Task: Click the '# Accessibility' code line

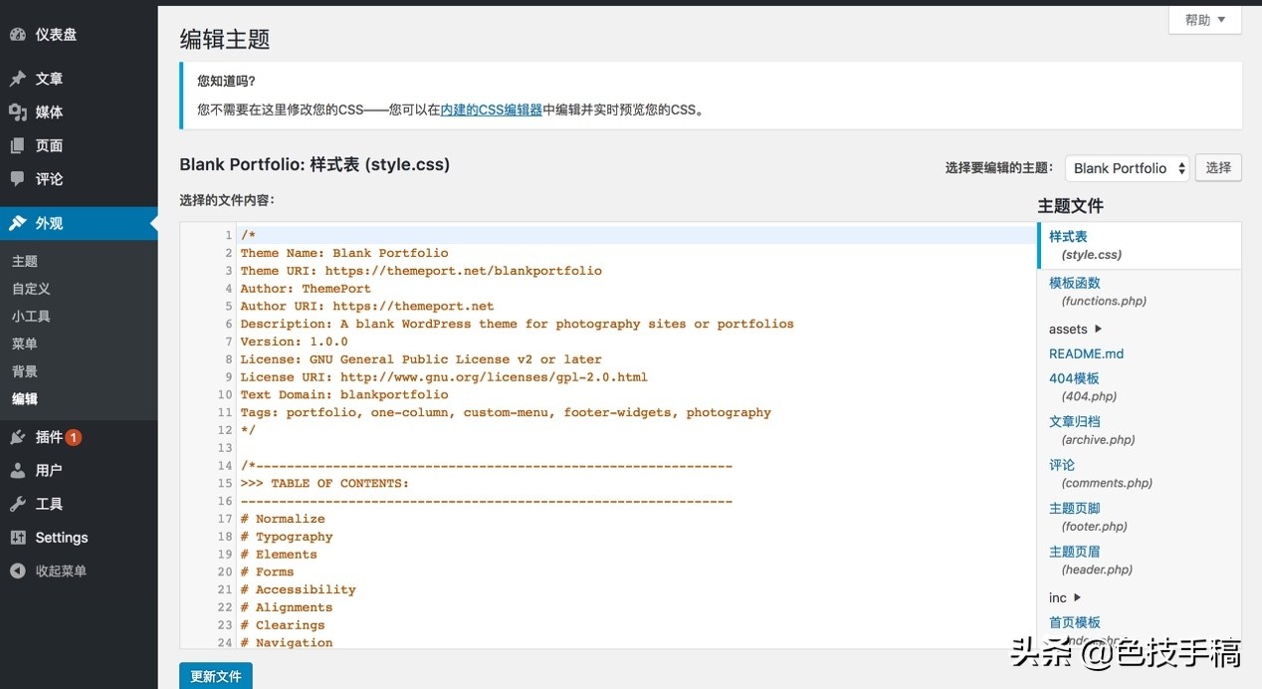Action: [298, 589]
